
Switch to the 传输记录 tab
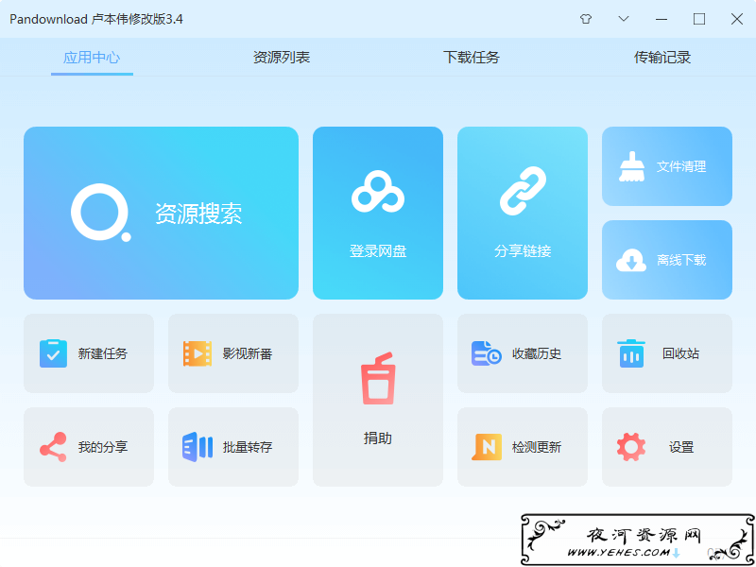[662, 58]
